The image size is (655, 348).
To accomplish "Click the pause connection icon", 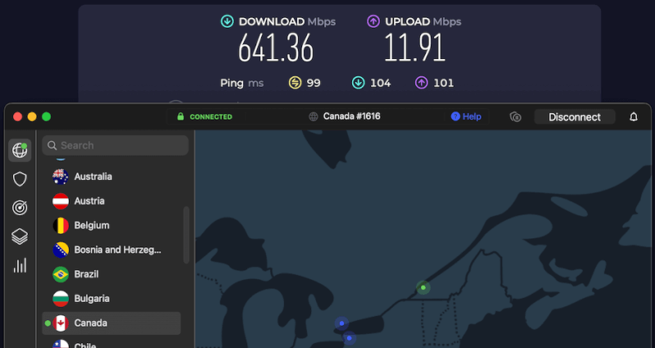I will tap(516, 117).
